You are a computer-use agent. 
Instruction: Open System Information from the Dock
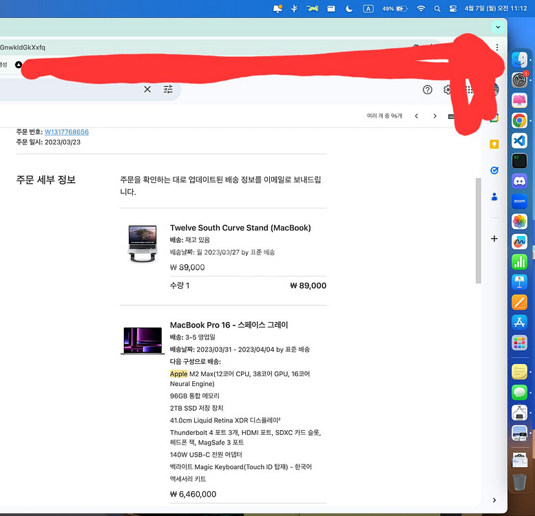(519, 413)
